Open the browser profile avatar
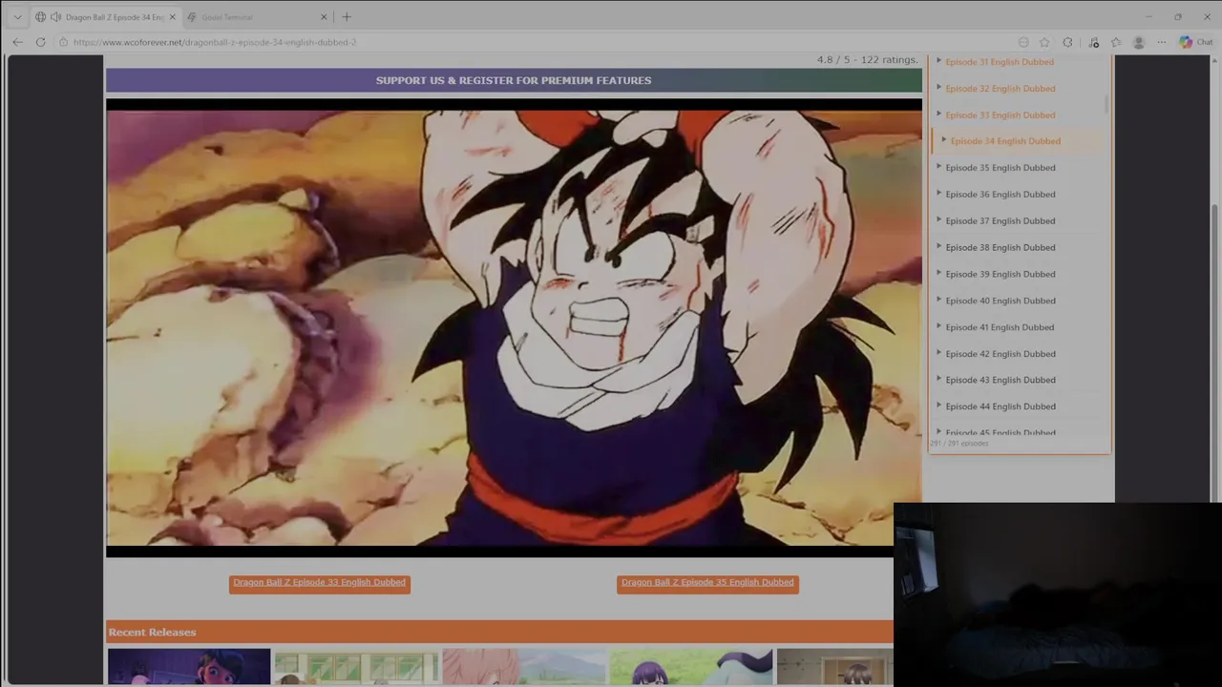 click(1138, 42)
